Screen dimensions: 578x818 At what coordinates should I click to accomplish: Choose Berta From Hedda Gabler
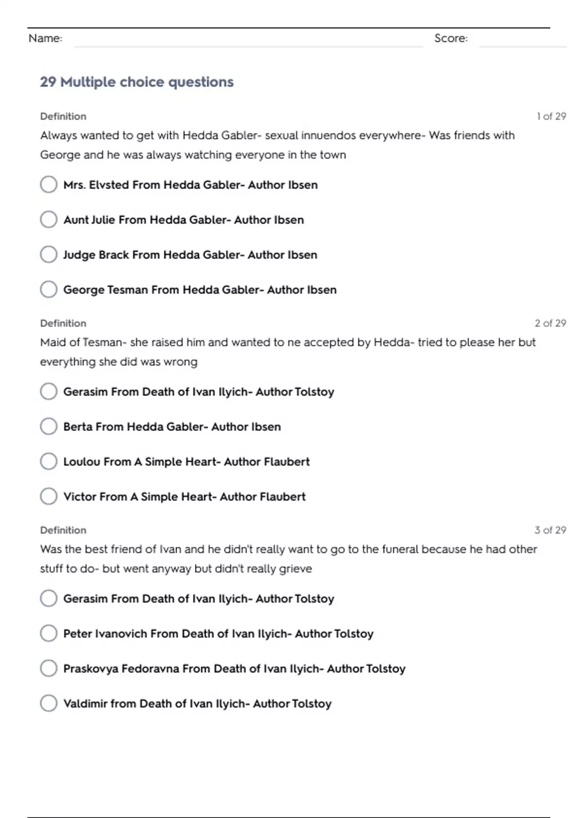pyautogui.click(x=49, y=426)
